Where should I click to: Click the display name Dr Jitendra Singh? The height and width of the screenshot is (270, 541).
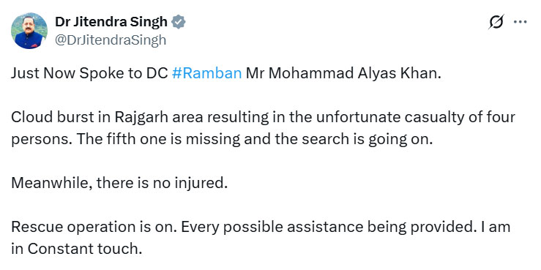coord(111,22)
